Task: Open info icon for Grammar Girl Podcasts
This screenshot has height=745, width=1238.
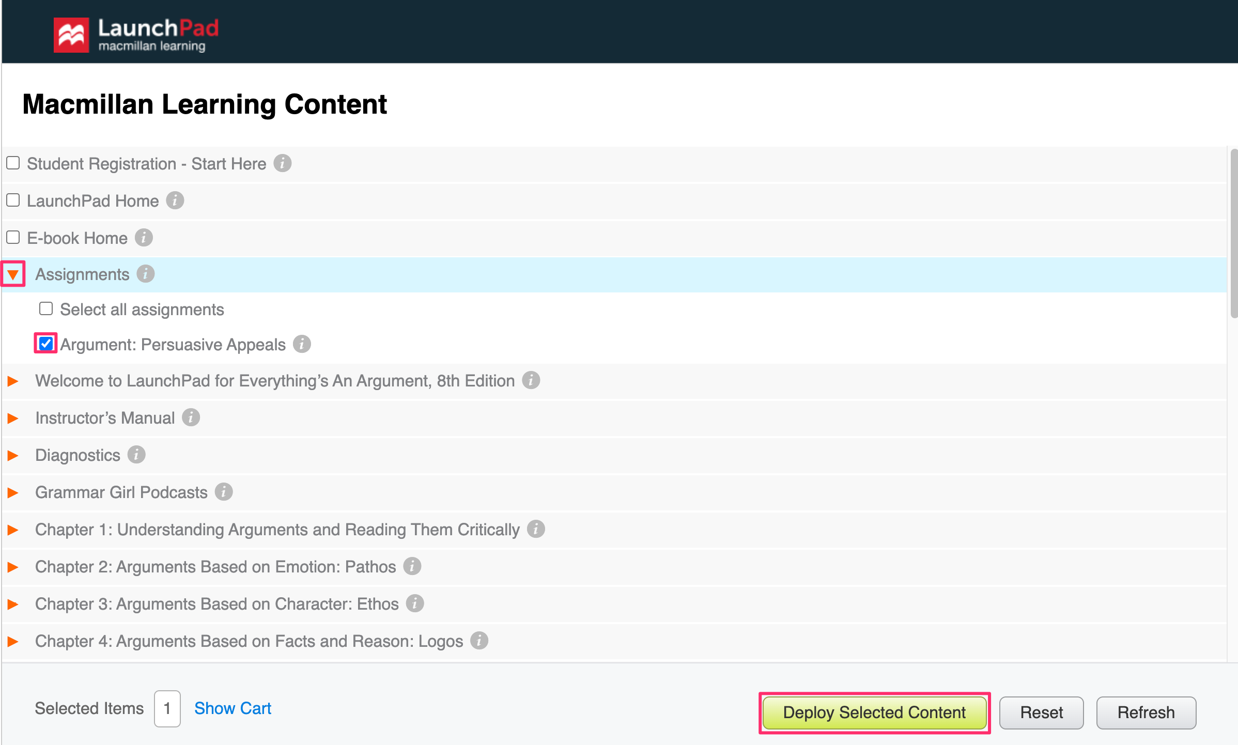Action: (x=224, y=492)
